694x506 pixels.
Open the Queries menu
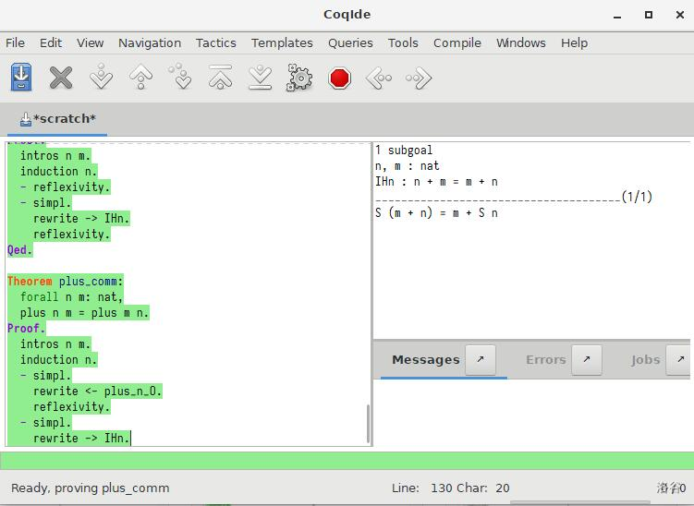[350, 42]
